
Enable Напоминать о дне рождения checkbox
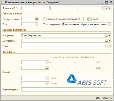(44, 19)
